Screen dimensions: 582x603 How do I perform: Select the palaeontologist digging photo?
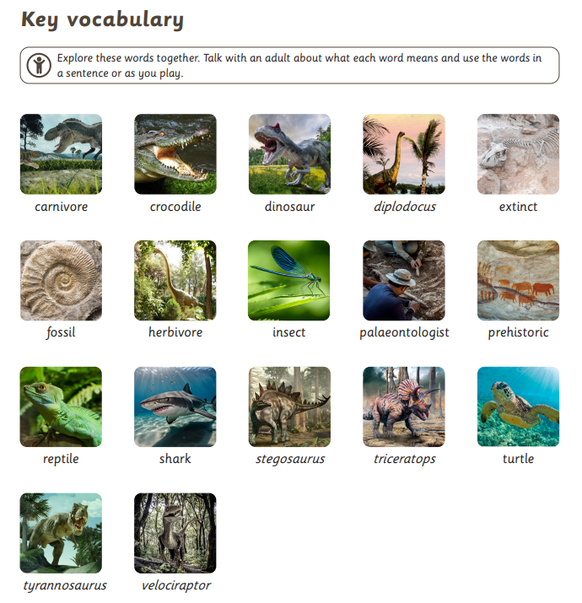coord(404,280)
